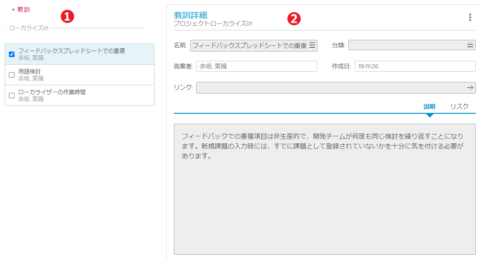Open the three-dot menu in 教訓詳細 header

click(470, 17)
